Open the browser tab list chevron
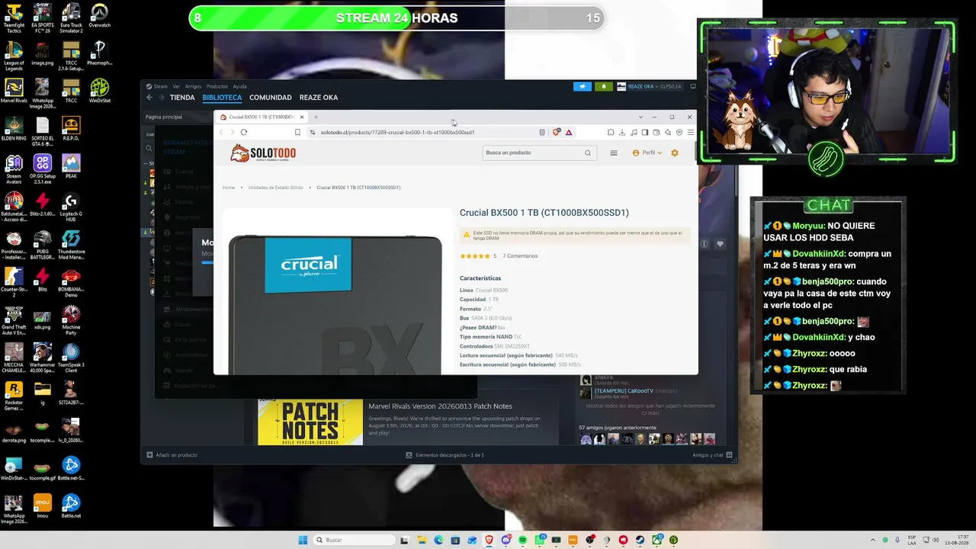The image size is (976, 549). coord(640,117)
